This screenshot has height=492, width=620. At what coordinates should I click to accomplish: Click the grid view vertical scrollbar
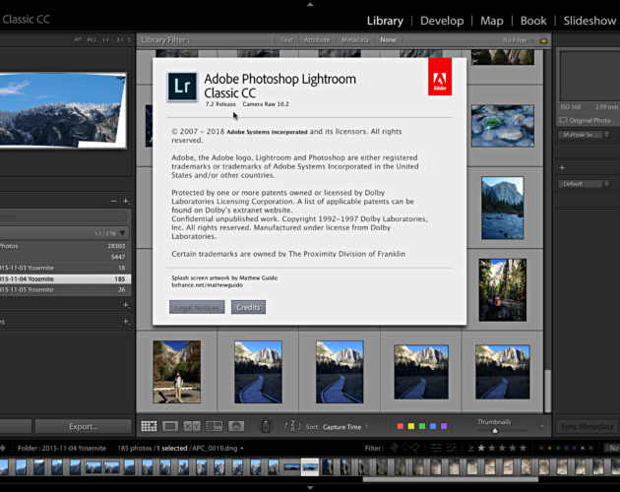(547, 391)
